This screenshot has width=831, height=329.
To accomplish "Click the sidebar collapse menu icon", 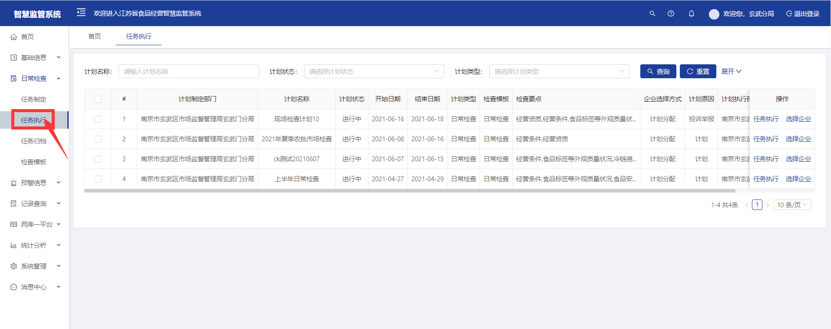I will point(81,13).
